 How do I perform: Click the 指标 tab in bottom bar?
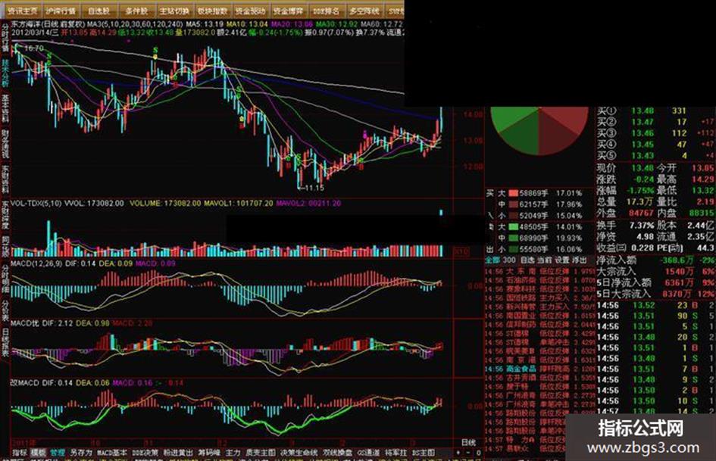point(19,453)
